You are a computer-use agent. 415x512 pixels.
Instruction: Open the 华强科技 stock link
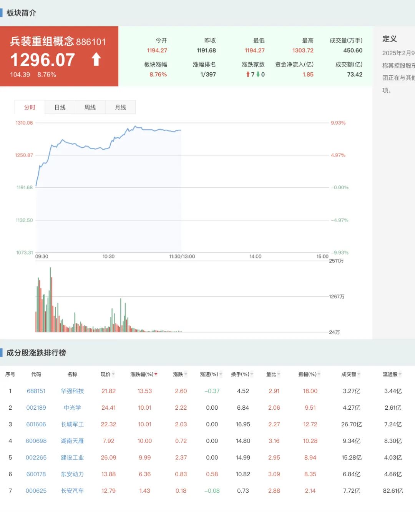pos(72,391)
